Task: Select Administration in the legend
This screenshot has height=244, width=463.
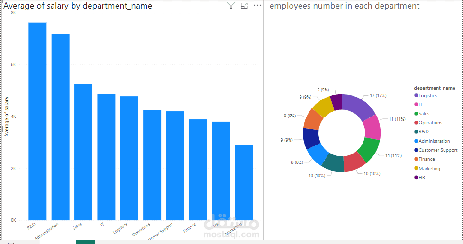Action: click(x=432, y=141)
